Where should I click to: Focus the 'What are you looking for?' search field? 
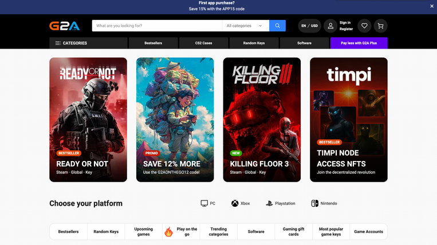(x=157, y=26)
